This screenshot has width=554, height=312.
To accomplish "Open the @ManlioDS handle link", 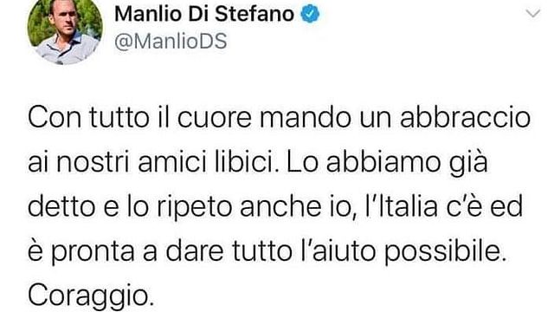I will point(171,41).
